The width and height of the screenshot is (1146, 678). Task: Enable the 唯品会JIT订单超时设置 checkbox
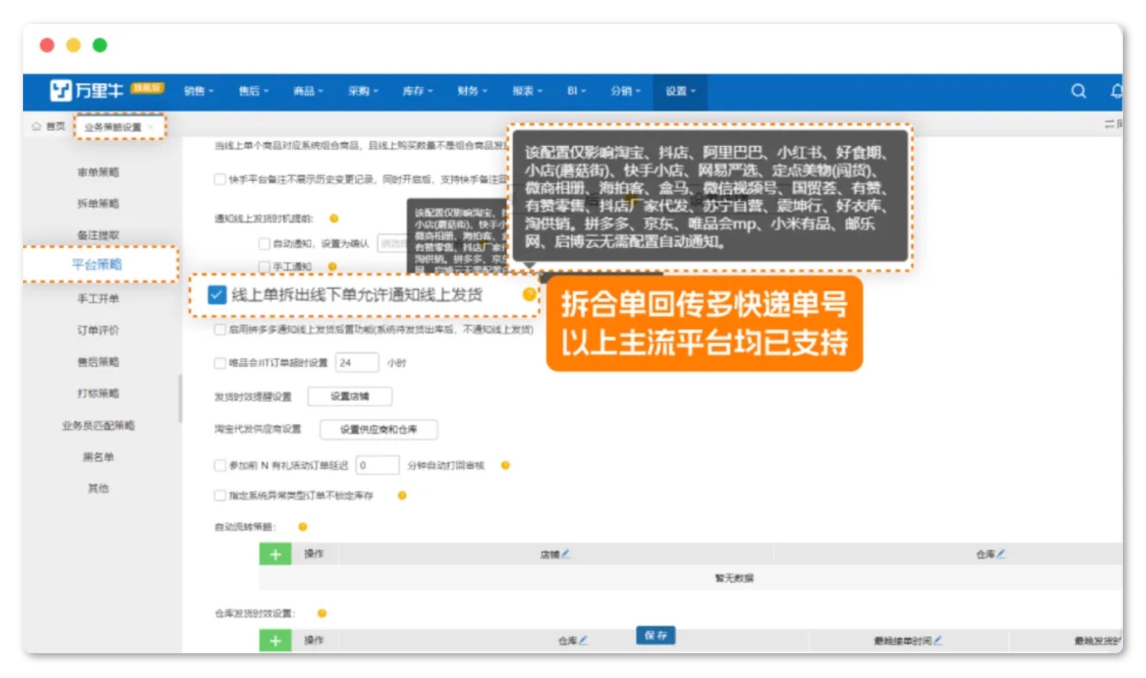[x=220, y=363]
